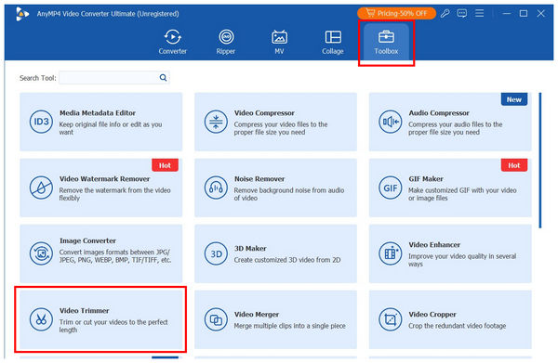Open 3D Maker title text
Image resolution: width=558 pixels, height=363 pixels.
[250, 248]
